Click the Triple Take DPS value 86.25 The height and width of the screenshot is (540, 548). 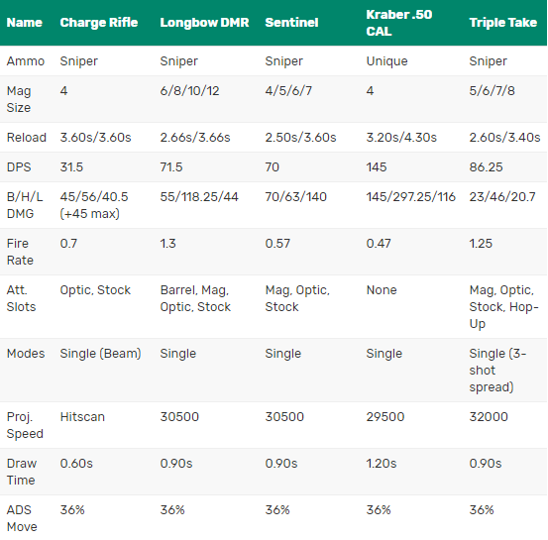click(x=486, y=167)
